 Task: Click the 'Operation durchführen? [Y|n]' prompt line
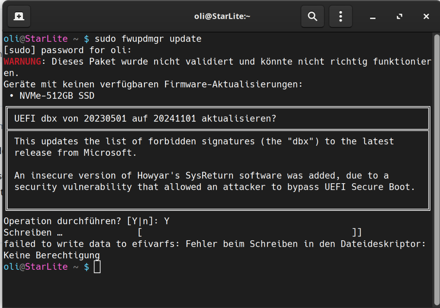(x=80, y=221)
